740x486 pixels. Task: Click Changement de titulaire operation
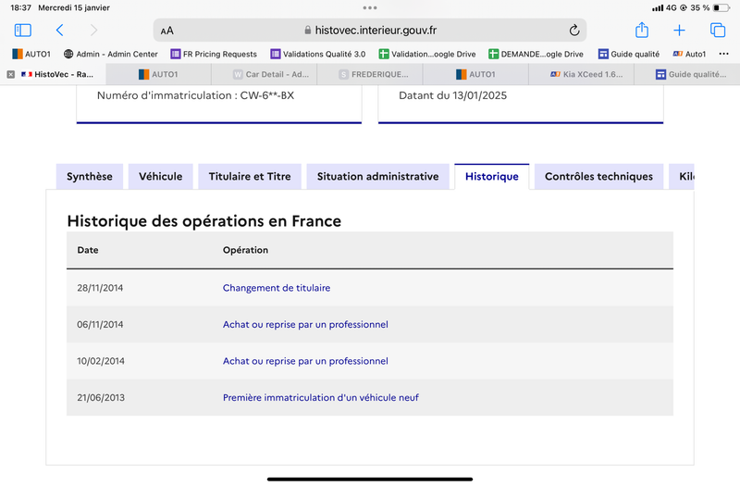coord(277,288)
